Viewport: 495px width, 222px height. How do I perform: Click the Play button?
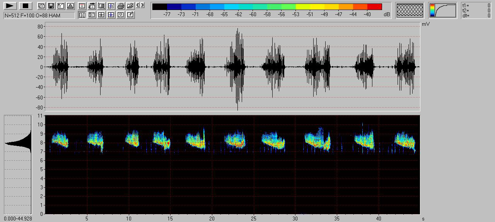coord(10,6)
